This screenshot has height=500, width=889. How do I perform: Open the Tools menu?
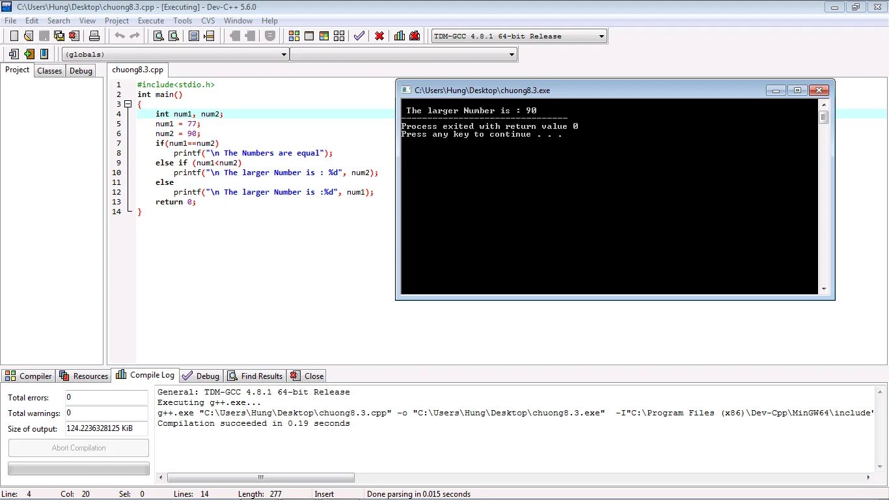(183, 20)
